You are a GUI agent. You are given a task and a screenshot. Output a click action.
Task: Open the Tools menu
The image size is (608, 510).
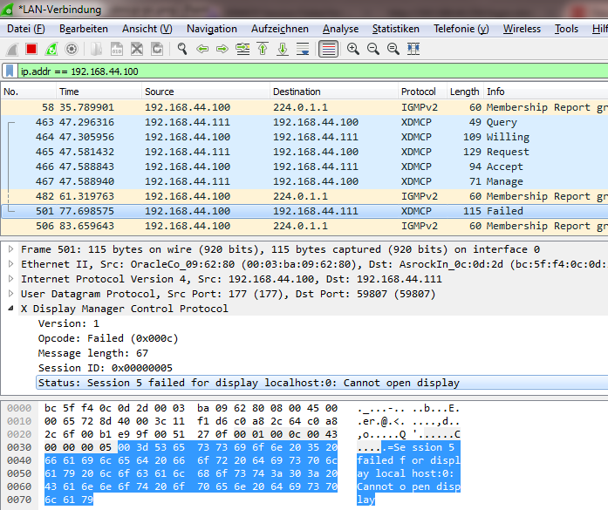coord(566,29)
